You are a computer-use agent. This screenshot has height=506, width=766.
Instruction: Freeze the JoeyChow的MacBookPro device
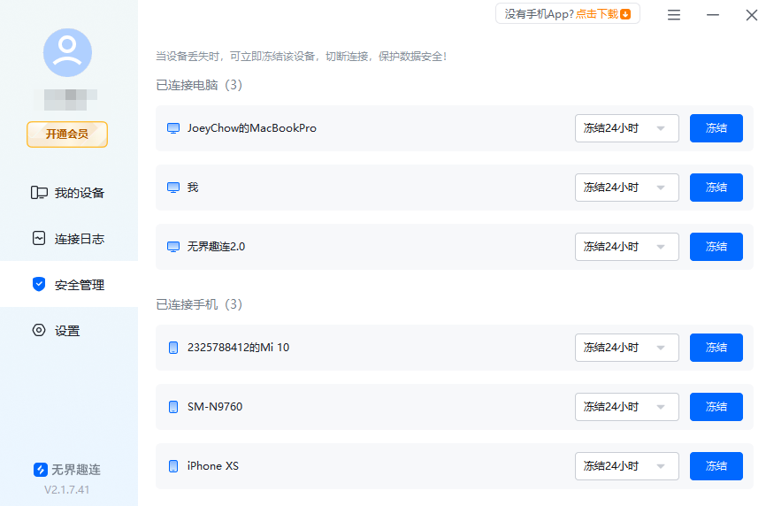click(716, 128)
